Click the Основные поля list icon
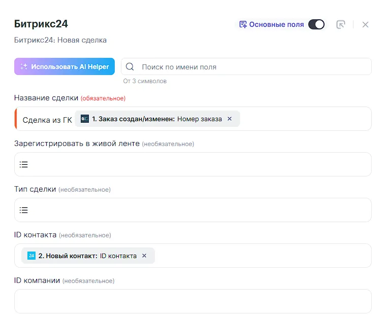387x319 pixels. [x=243, y=24]
